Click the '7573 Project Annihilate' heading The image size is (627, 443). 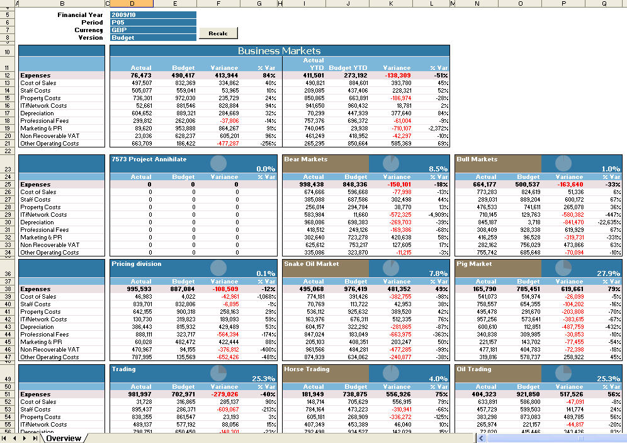(149, 159)
